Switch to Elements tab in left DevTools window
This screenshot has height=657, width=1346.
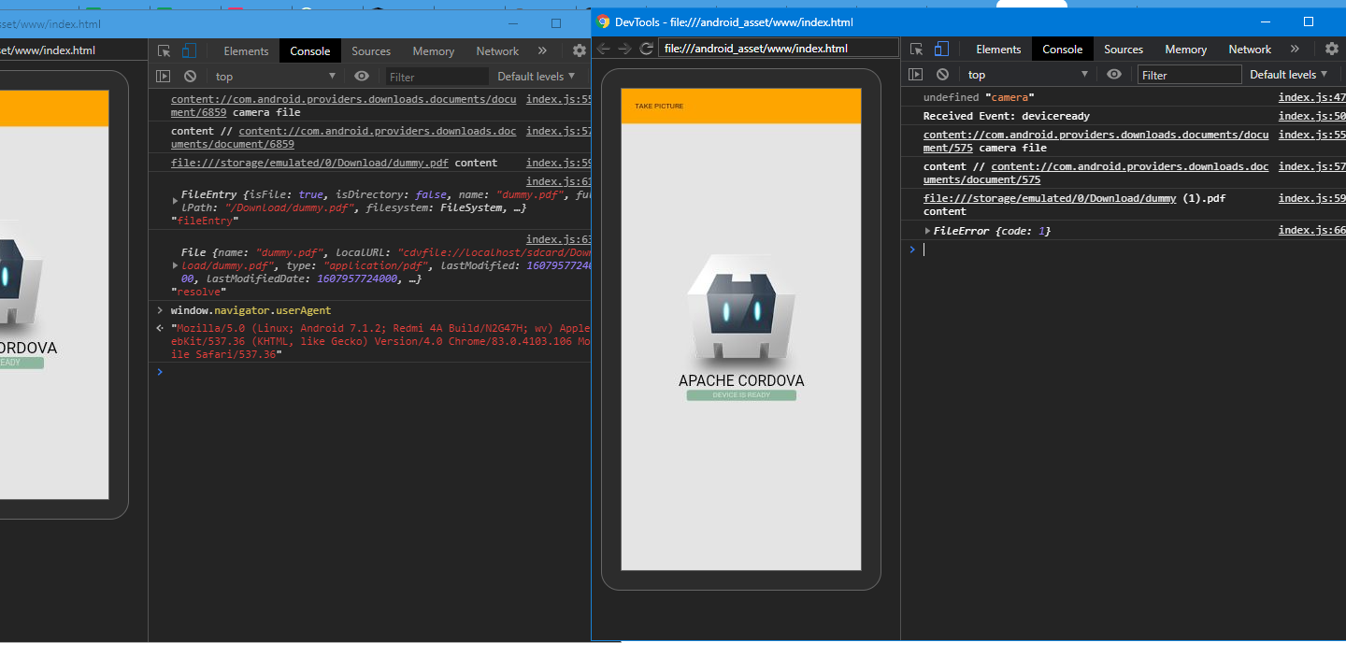pos(246,51)
